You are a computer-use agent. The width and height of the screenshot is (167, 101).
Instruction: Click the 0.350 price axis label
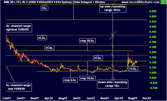pyautogui.click(x=153, y=42)
